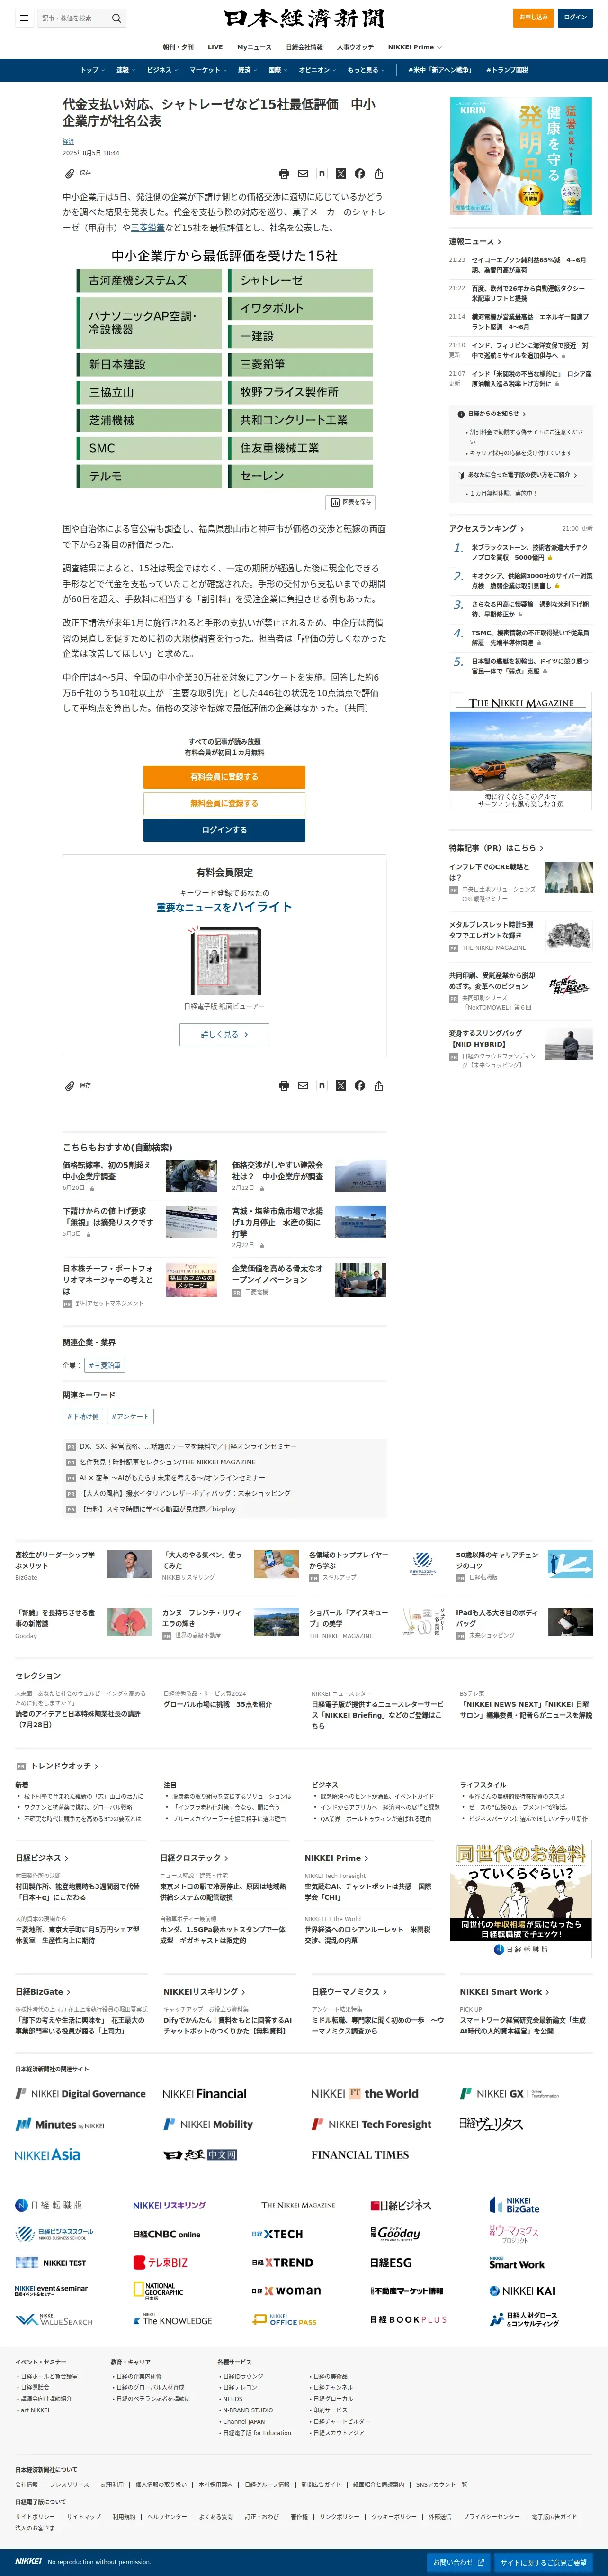Click the #三菱鉛筆 company tag
Image resolution: width=608 pixels, height=2576 pixels.
pyautogui.click(x=105, y=1365)
